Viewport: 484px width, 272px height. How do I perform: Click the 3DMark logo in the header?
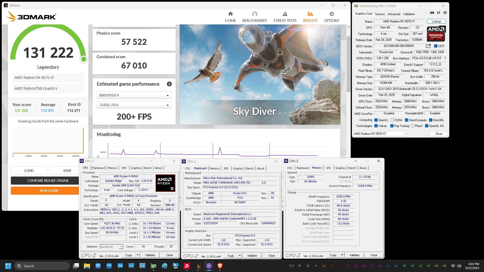click(31, 17)
